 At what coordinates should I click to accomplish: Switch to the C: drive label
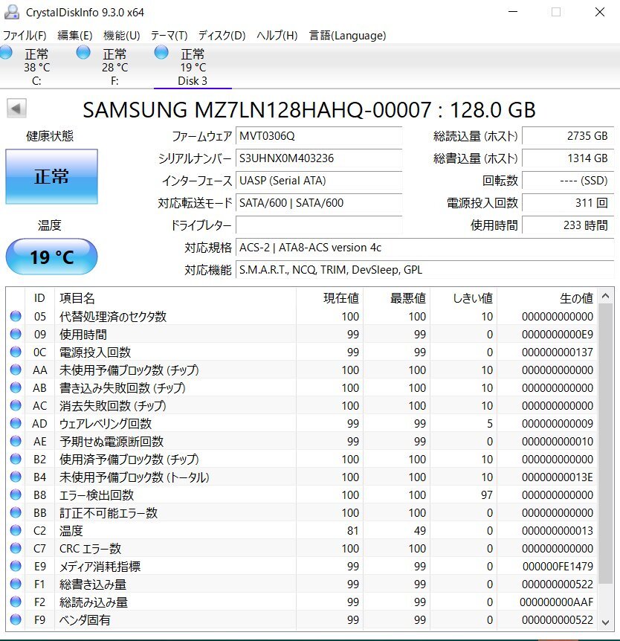click(x=36, y=81)
